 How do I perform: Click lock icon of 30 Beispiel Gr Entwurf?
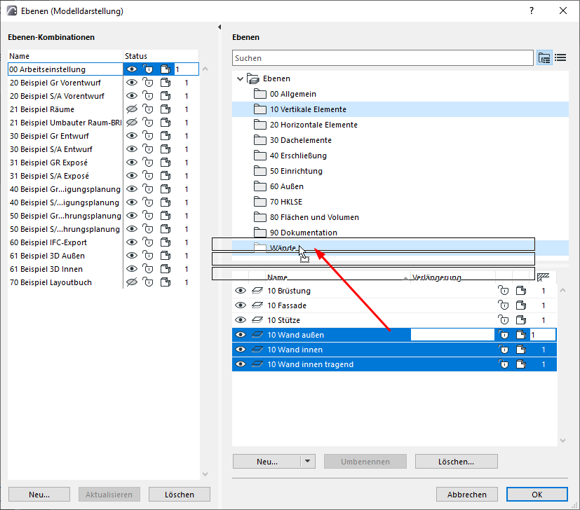pyautogui.click(x=148, y=136)
